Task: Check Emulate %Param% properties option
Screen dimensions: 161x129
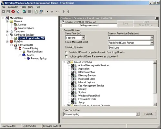Action: [x=66, y=52]
